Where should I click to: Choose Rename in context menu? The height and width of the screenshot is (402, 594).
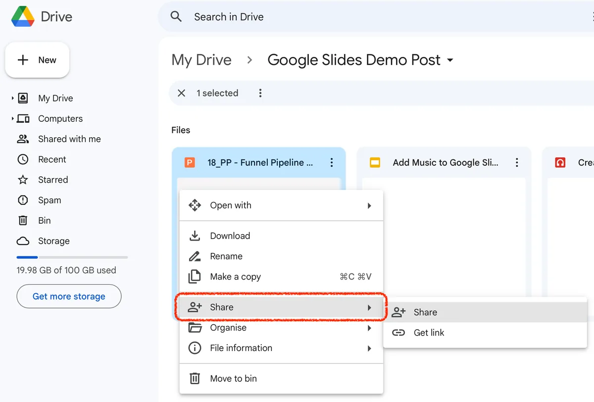click(281, 256)
